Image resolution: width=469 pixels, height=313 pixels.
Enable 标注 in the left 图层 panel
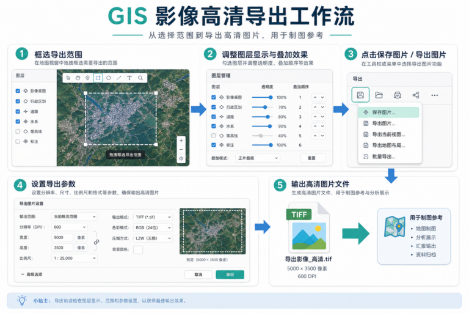pos(18,141)
